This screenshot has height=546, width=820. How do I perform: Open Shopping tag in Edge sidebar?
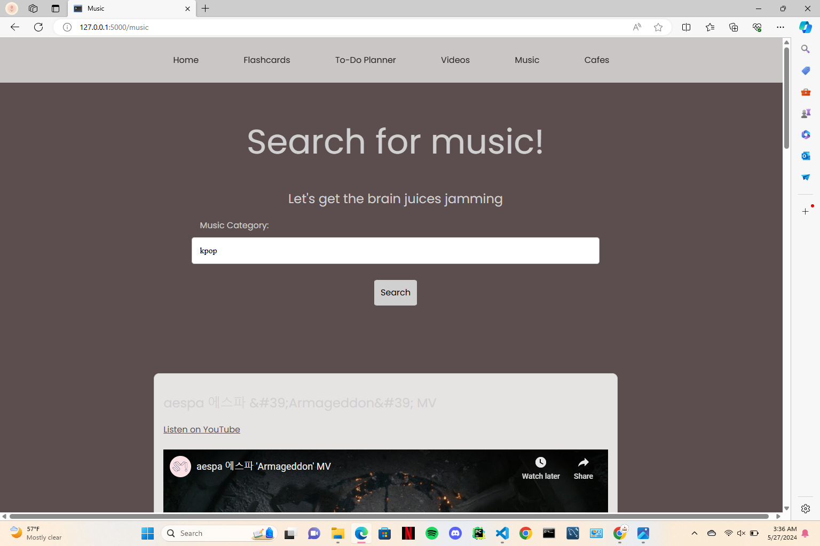806,70
